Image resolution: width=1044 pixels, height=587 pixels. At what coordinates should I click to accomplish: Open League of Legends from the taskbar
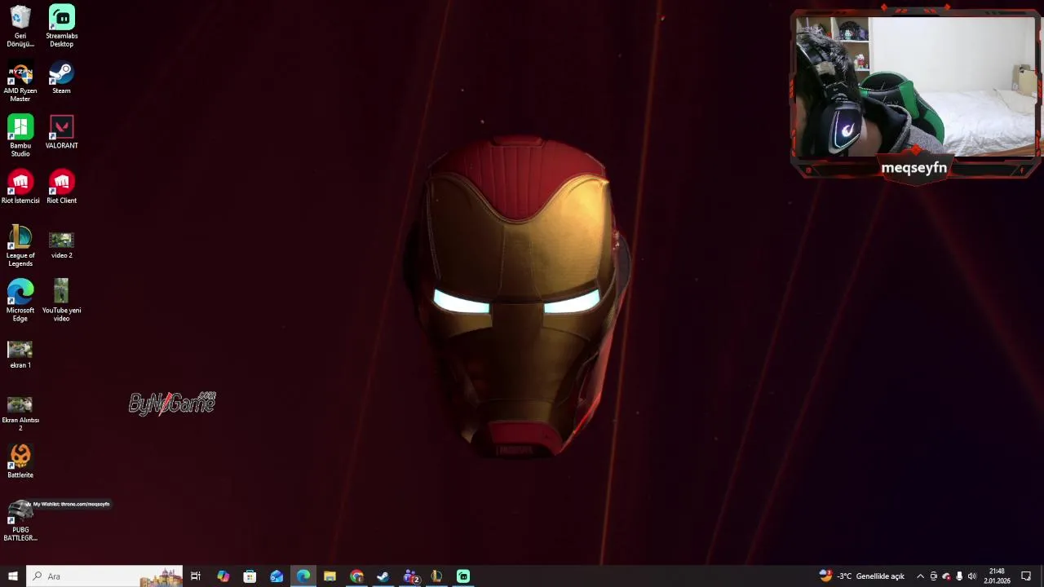[x=436, y=576]
